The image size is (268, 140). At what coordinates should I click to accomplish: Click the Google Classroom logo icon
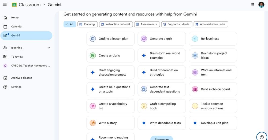pyautogui.click(x=14, y=5)
